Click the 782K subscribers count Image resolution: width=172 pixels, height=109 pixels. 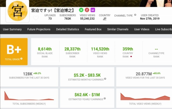[x=67, y=19]
